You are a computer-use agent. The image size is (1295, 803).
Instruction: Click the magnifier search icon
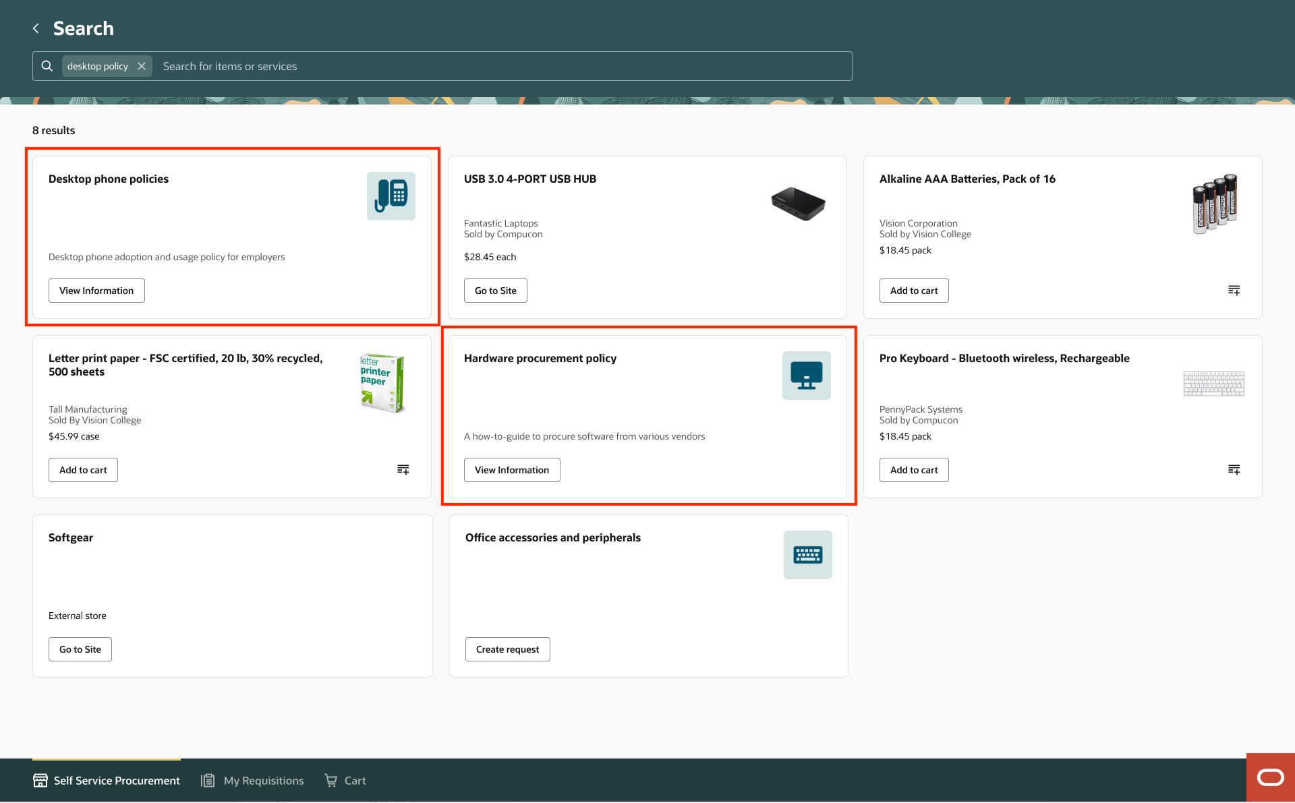pos(47,66)
